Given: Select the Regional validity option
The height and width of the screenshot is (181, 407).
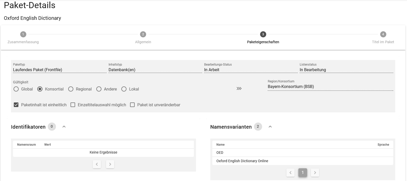Looking at the screenshot, I should point(71,89).
